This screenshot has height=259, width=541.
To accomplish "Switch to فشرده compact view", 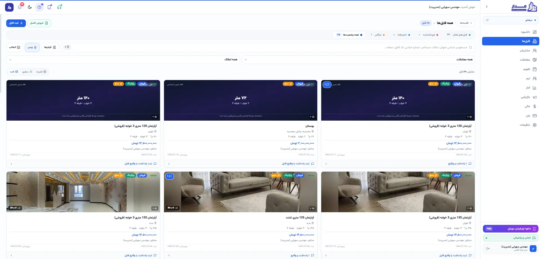I will (x=41, y=72).
